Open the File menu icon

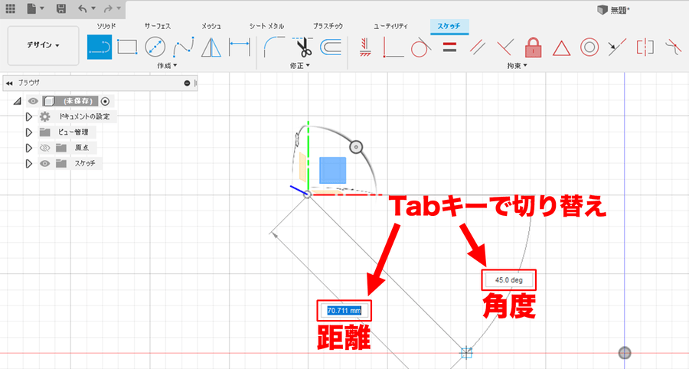(x=31, y=8)
